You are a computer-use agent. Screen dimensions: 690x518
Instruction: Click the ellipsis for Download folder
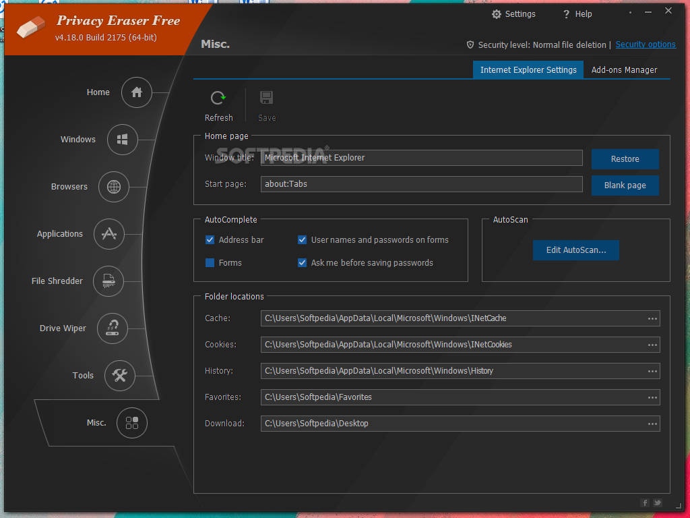coord(652,424)
